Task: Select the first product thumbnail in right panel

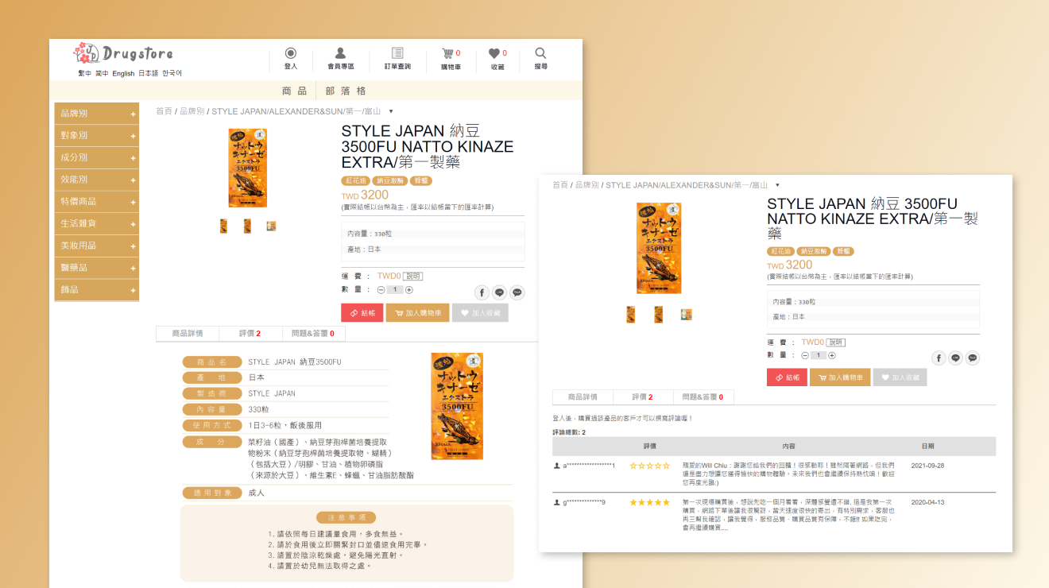Action: pyautogui.click(x=631, y=315)
